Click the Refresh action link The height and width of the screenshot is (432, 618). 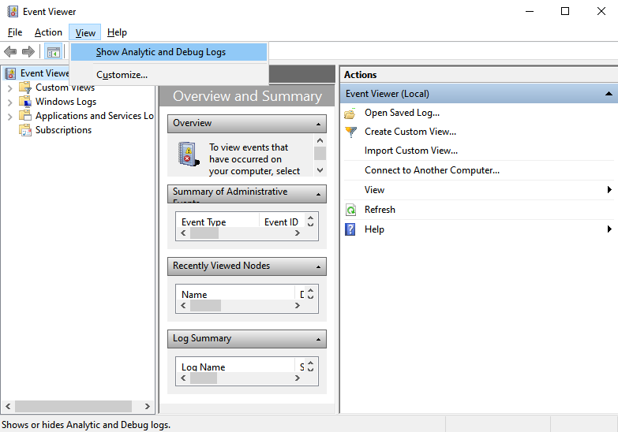(x=380, y=210)
